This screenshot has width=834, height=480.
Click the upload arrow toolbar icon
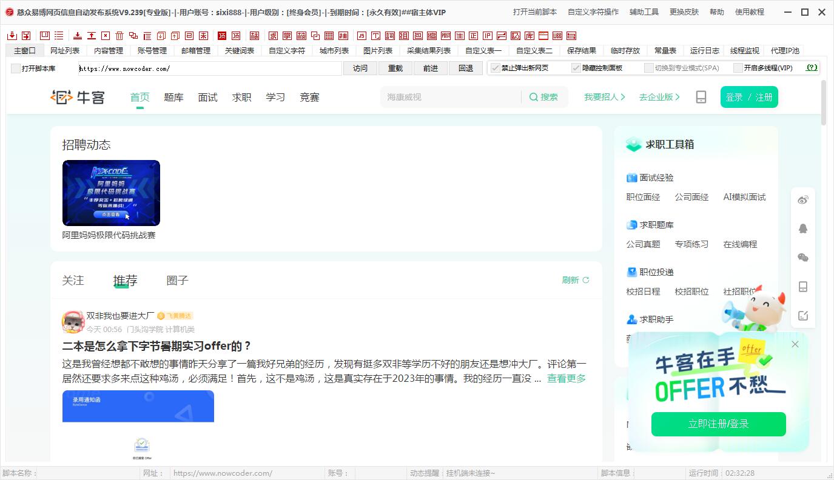pyautogui.click(x=92, y=36)
